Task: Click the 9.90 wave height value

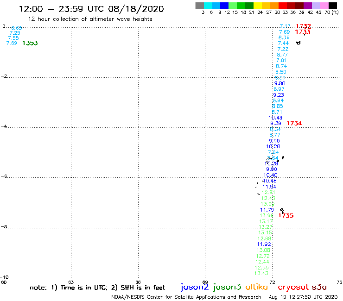Action: tap(272, 169)
